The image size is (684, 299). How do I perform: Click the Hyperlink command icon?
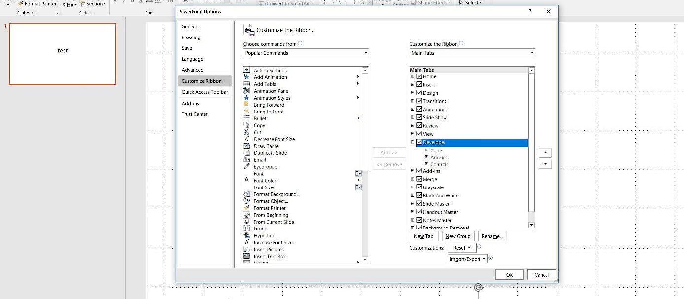(247, 235)
